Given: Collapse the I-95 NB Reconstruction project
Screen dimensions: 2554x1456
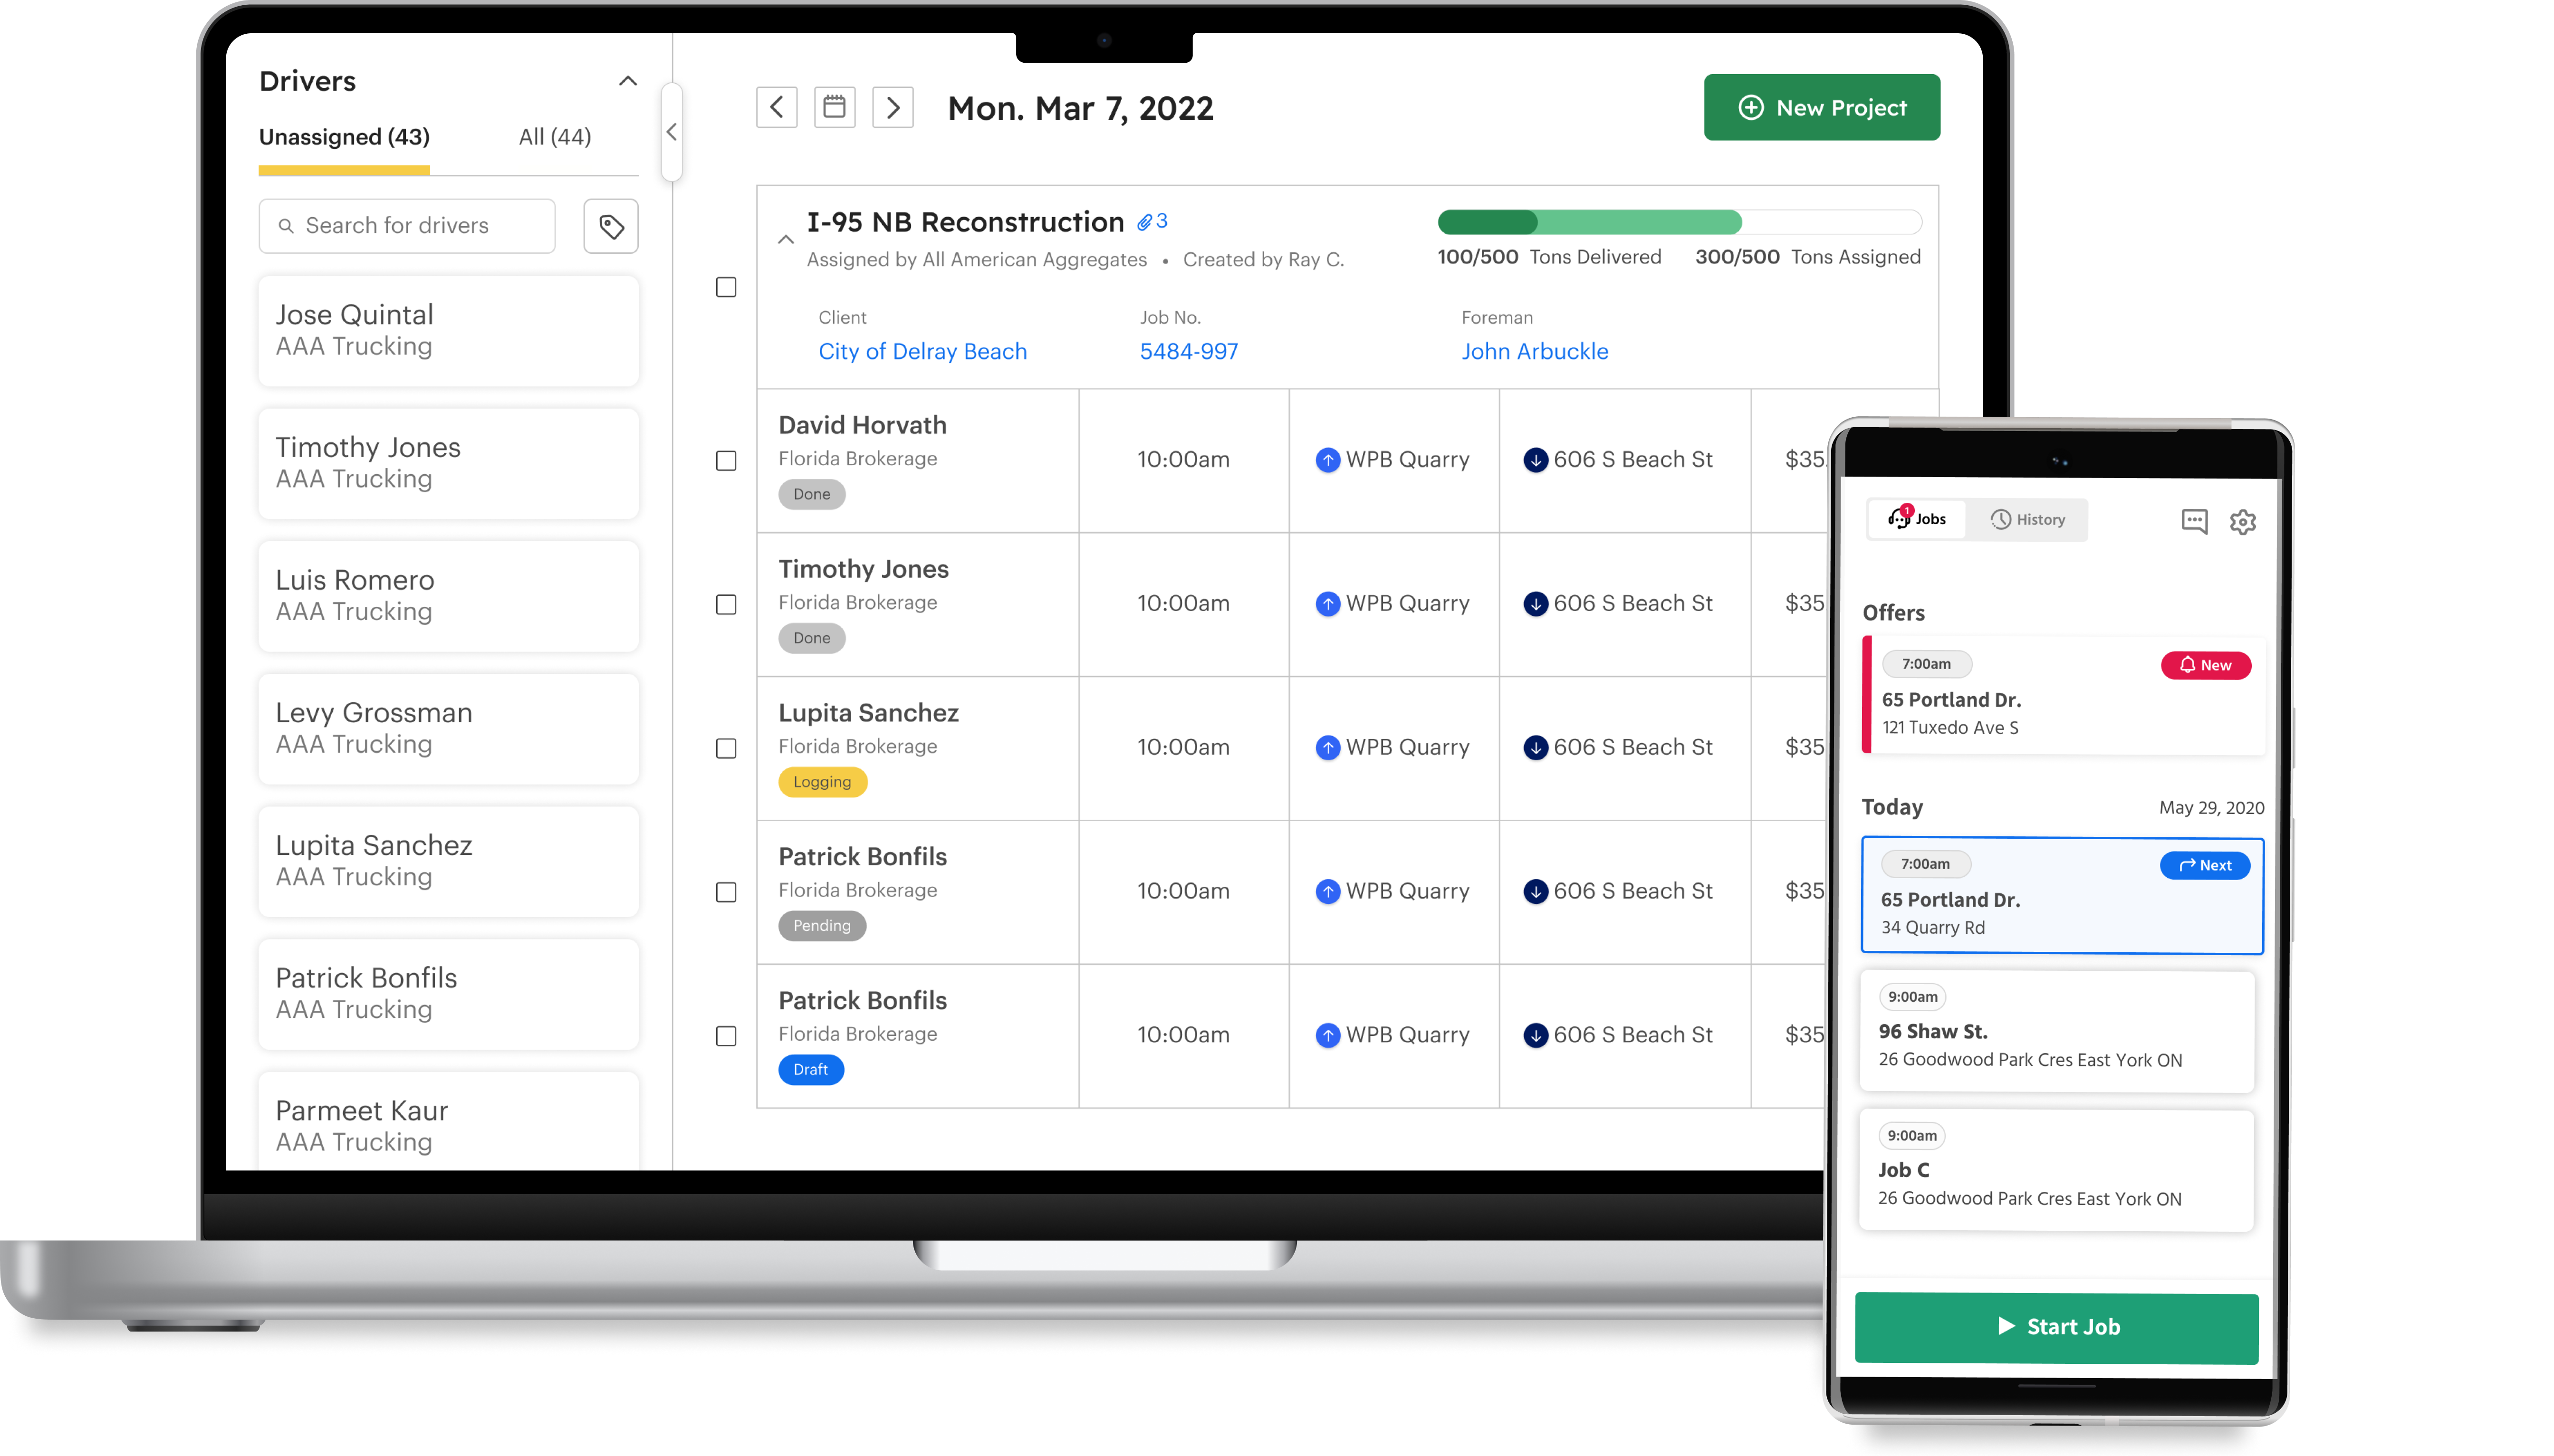Looking at the screenshot, I should (786, 239).
